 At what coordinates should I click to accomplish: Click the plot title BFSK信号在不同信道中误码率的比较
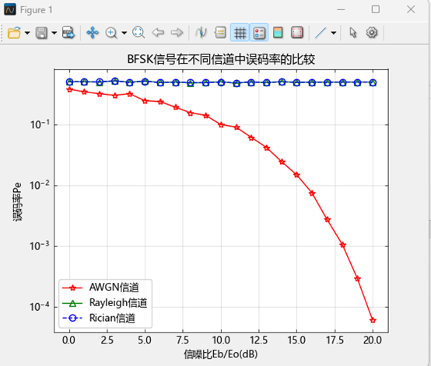(x=221, y=59)
